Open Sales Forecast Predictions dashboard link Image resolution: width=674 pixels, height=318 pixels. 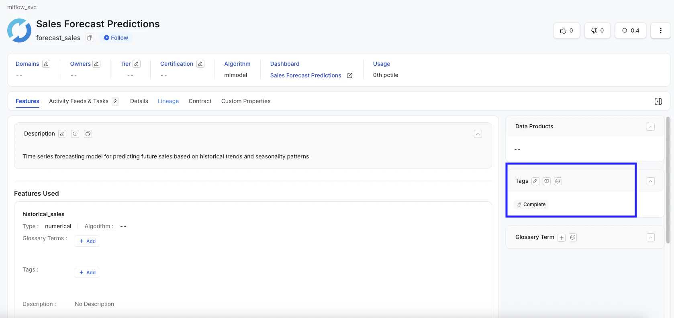click(306, 75)
